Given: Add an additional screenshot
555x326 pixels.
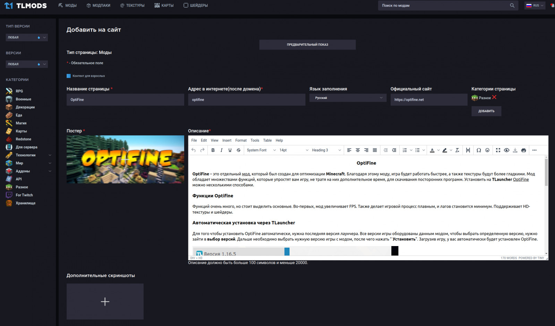Looking at the screenshot, I should click(x=105, y=301).
